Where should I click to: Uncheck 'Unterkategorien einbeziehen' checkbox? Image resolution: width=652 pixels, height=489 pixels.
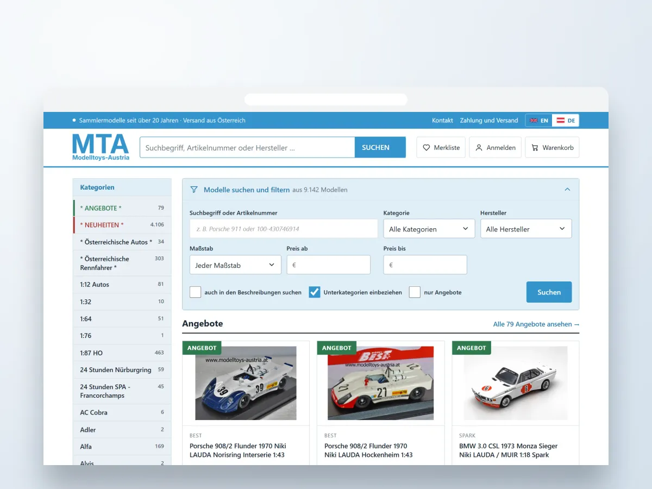tap(314, 292)
